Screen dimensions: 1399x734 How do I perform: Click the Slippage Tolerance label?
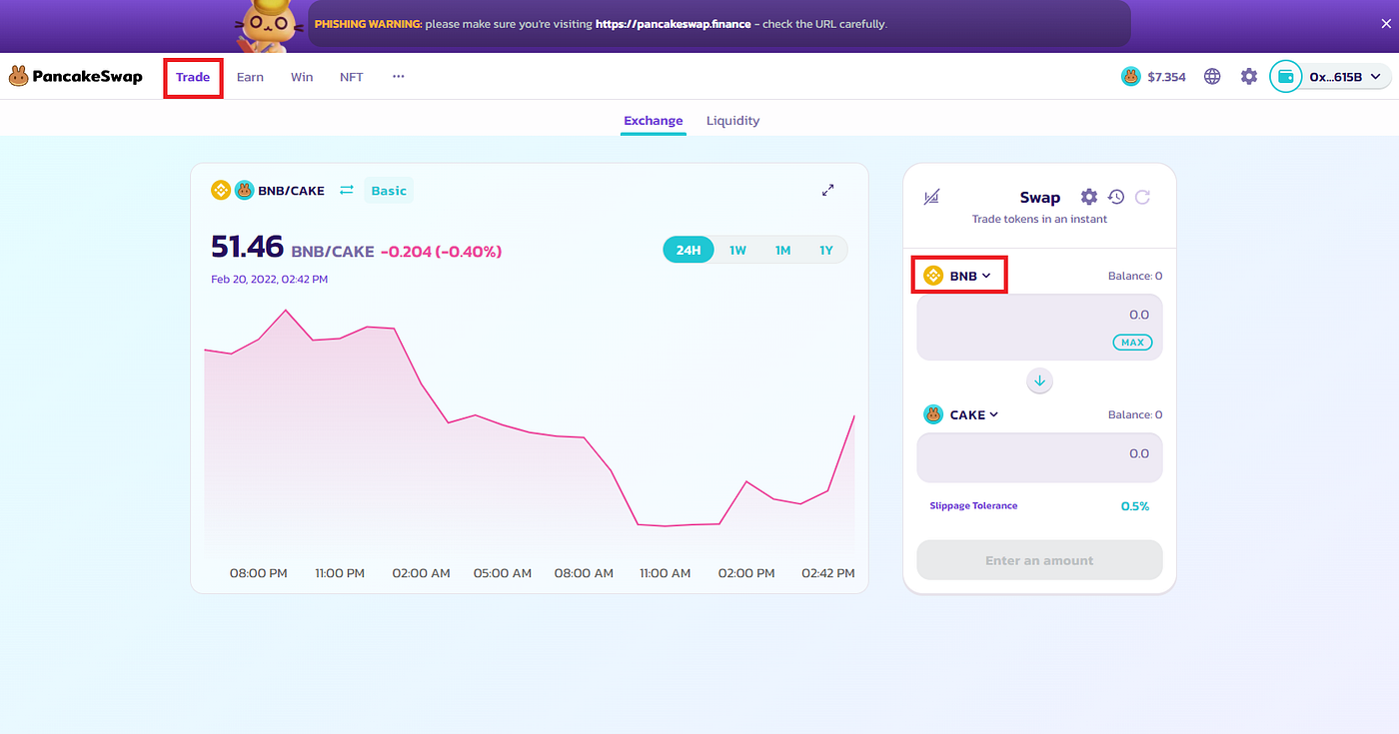coord(973,505)
